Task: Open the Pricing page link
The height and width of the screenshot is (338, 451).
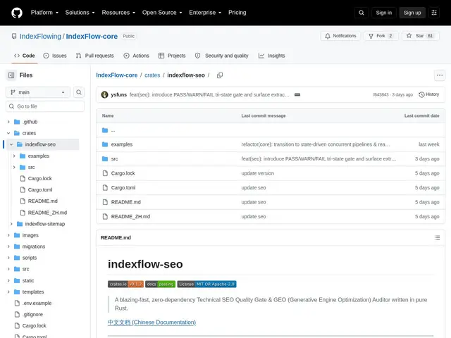Action: tap(237, 13)
